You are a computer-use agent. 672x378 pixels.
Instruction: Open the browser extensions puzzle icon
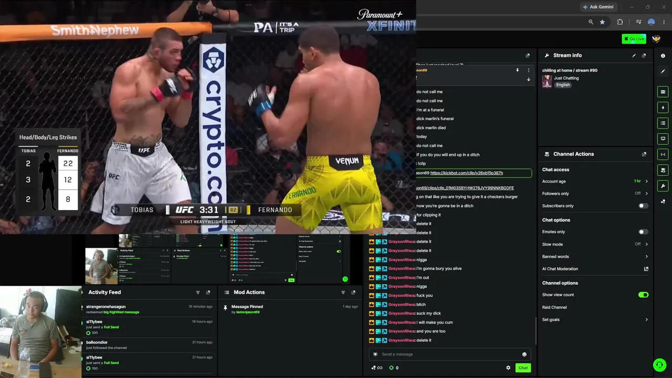pos(620,22)
